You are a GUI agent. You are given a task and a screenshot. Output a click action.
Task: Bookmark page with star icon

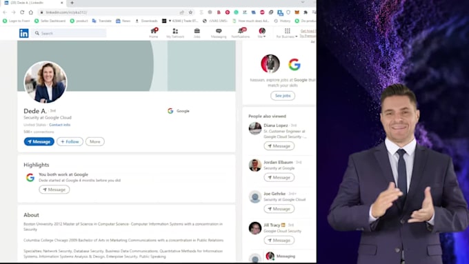click(190, 12)
